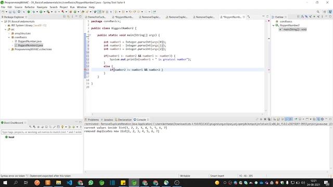Open the File menu
Viewport: 333px width, 187px height.
click(3, 7)
